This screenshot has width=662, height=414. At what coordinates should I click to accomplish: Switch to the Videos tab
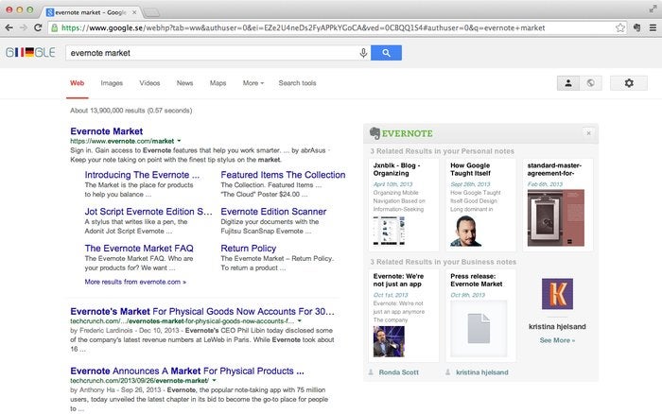149,83
